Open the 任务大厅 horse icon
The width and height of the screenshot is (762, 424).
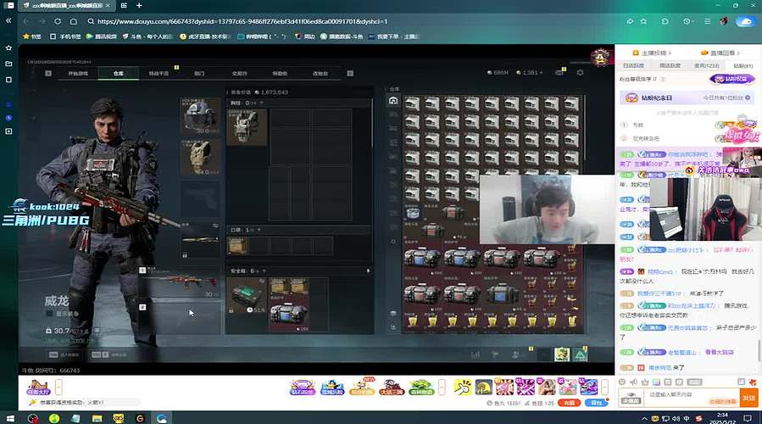[39, 387]
